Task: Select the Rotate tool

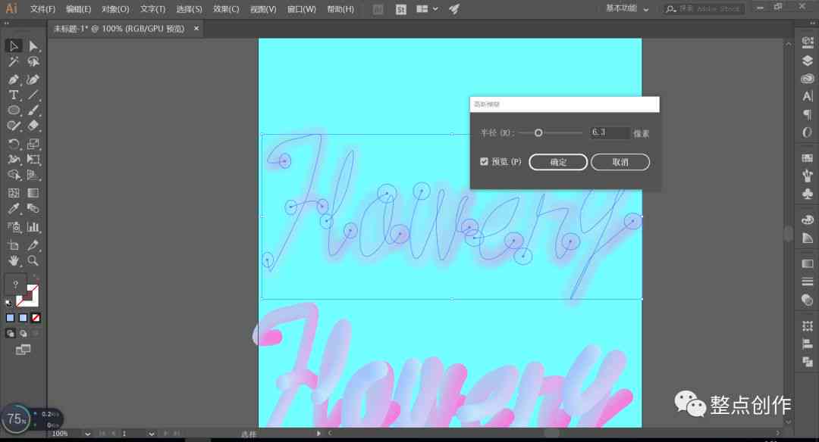Action: 14,144
